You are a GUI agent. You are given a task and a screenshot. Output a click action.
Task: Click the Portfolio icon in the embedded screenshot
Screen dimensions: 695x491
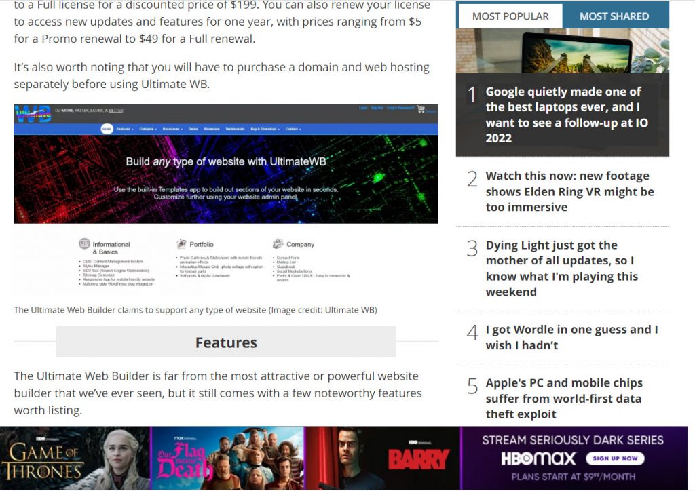(x=182, y=244)
